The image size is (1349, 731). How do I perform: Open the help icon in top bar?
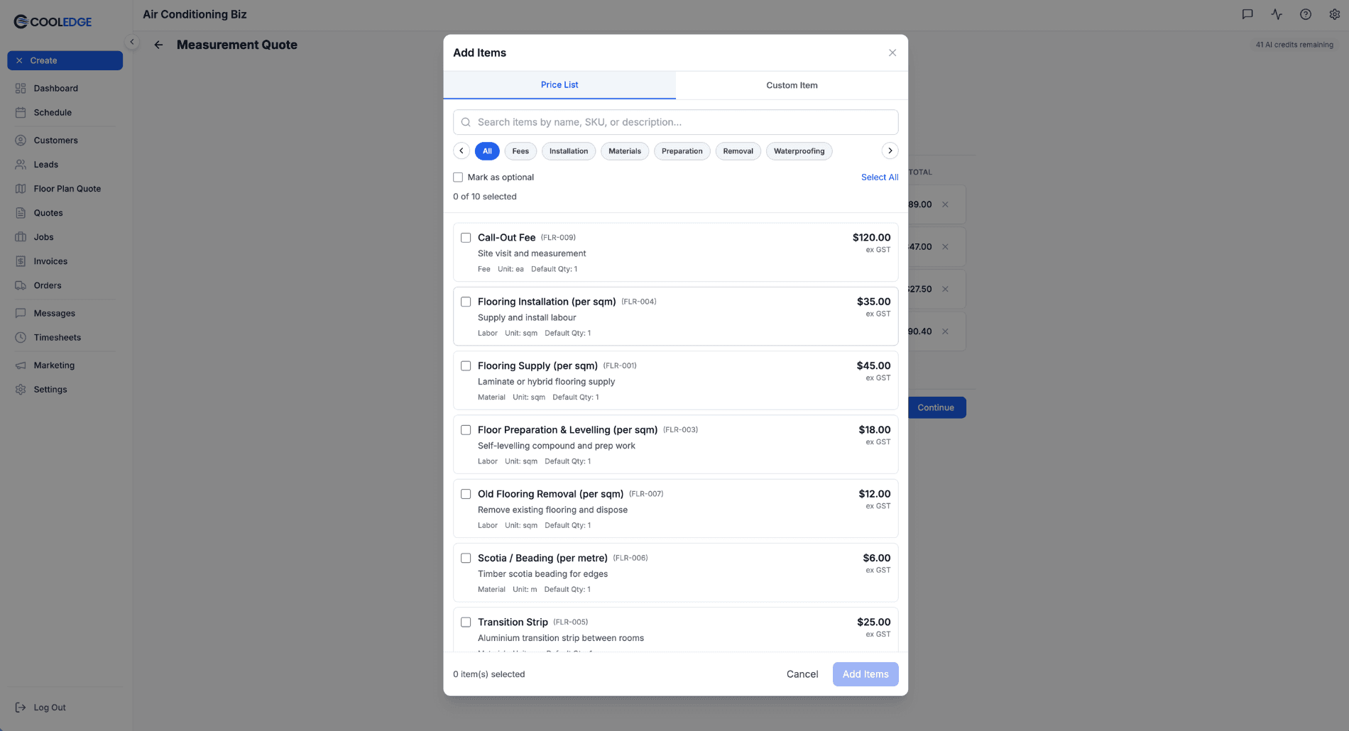click(1305, 14)
